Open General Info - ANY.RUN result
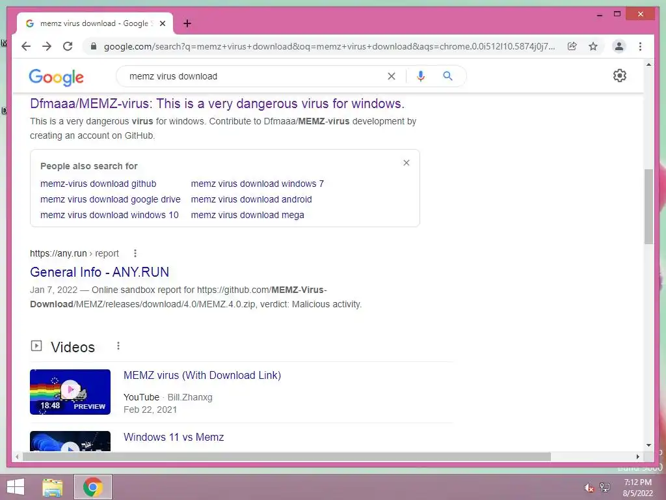This screenshot has height=500, width=666. pos(100,272)
